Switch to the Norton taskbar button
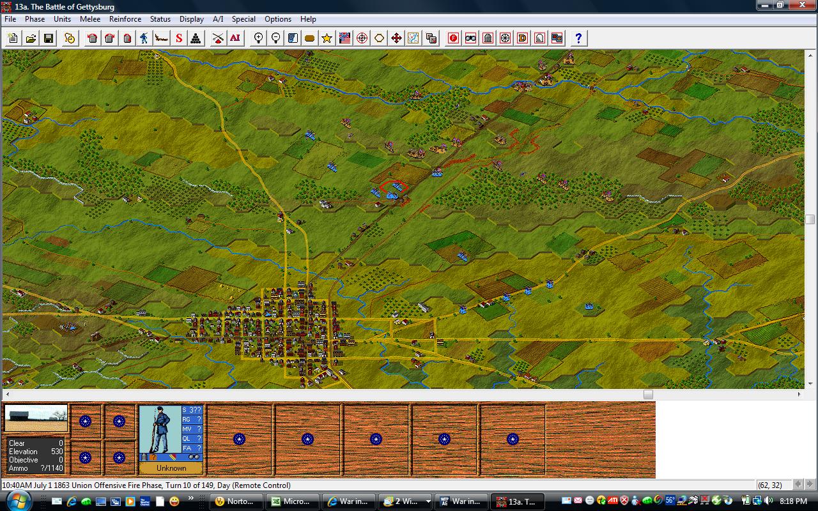 click(236, 501)
